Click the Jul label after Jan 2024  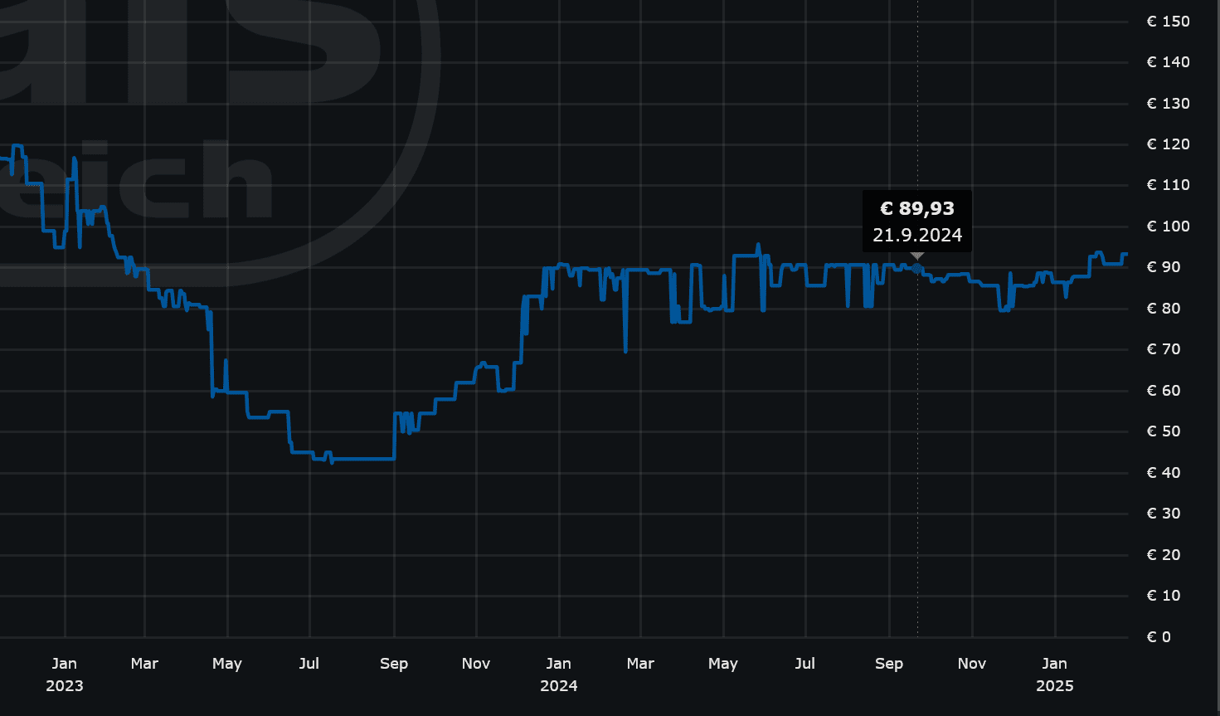click(x=805, y=664)
